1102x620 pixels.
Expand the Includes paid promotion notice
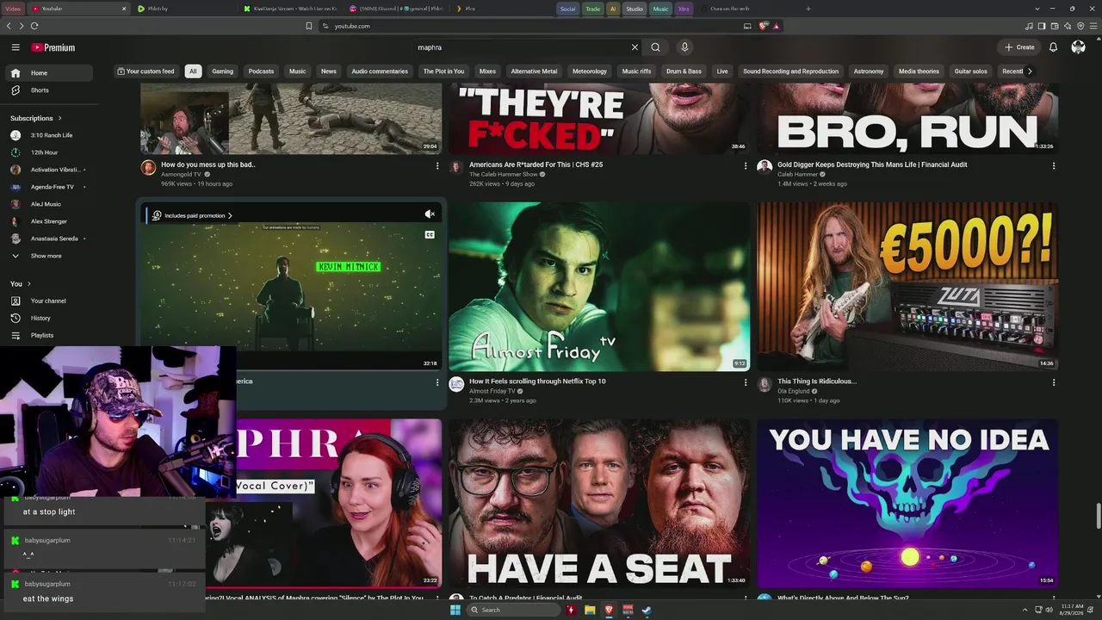[191, 215]
